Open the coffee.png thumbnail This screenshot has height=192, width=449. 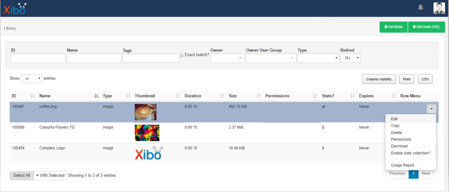pos(145,112)
